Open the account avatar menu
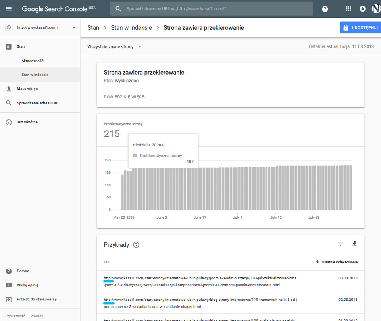The width and height of the screenshot is (381, 321). [376, 9]
